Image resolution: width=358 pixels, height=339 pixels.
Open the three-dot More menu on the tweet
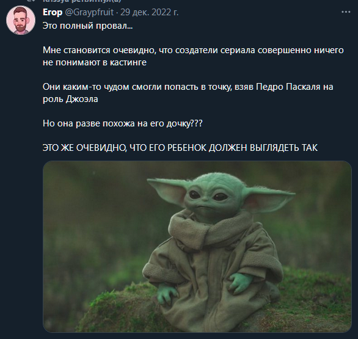pyautogui.click(x=346, y=12)
